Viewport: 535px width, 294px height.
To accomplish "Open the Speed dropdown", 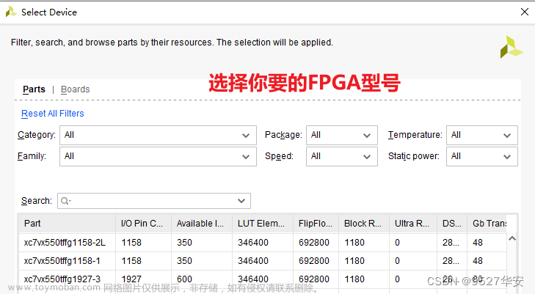I will coord(342,156).
